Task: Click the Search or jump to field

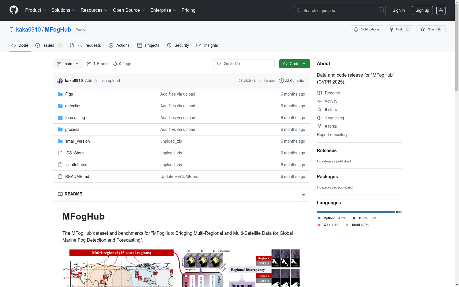Action: pyautogui.click(x=340, y=10)
